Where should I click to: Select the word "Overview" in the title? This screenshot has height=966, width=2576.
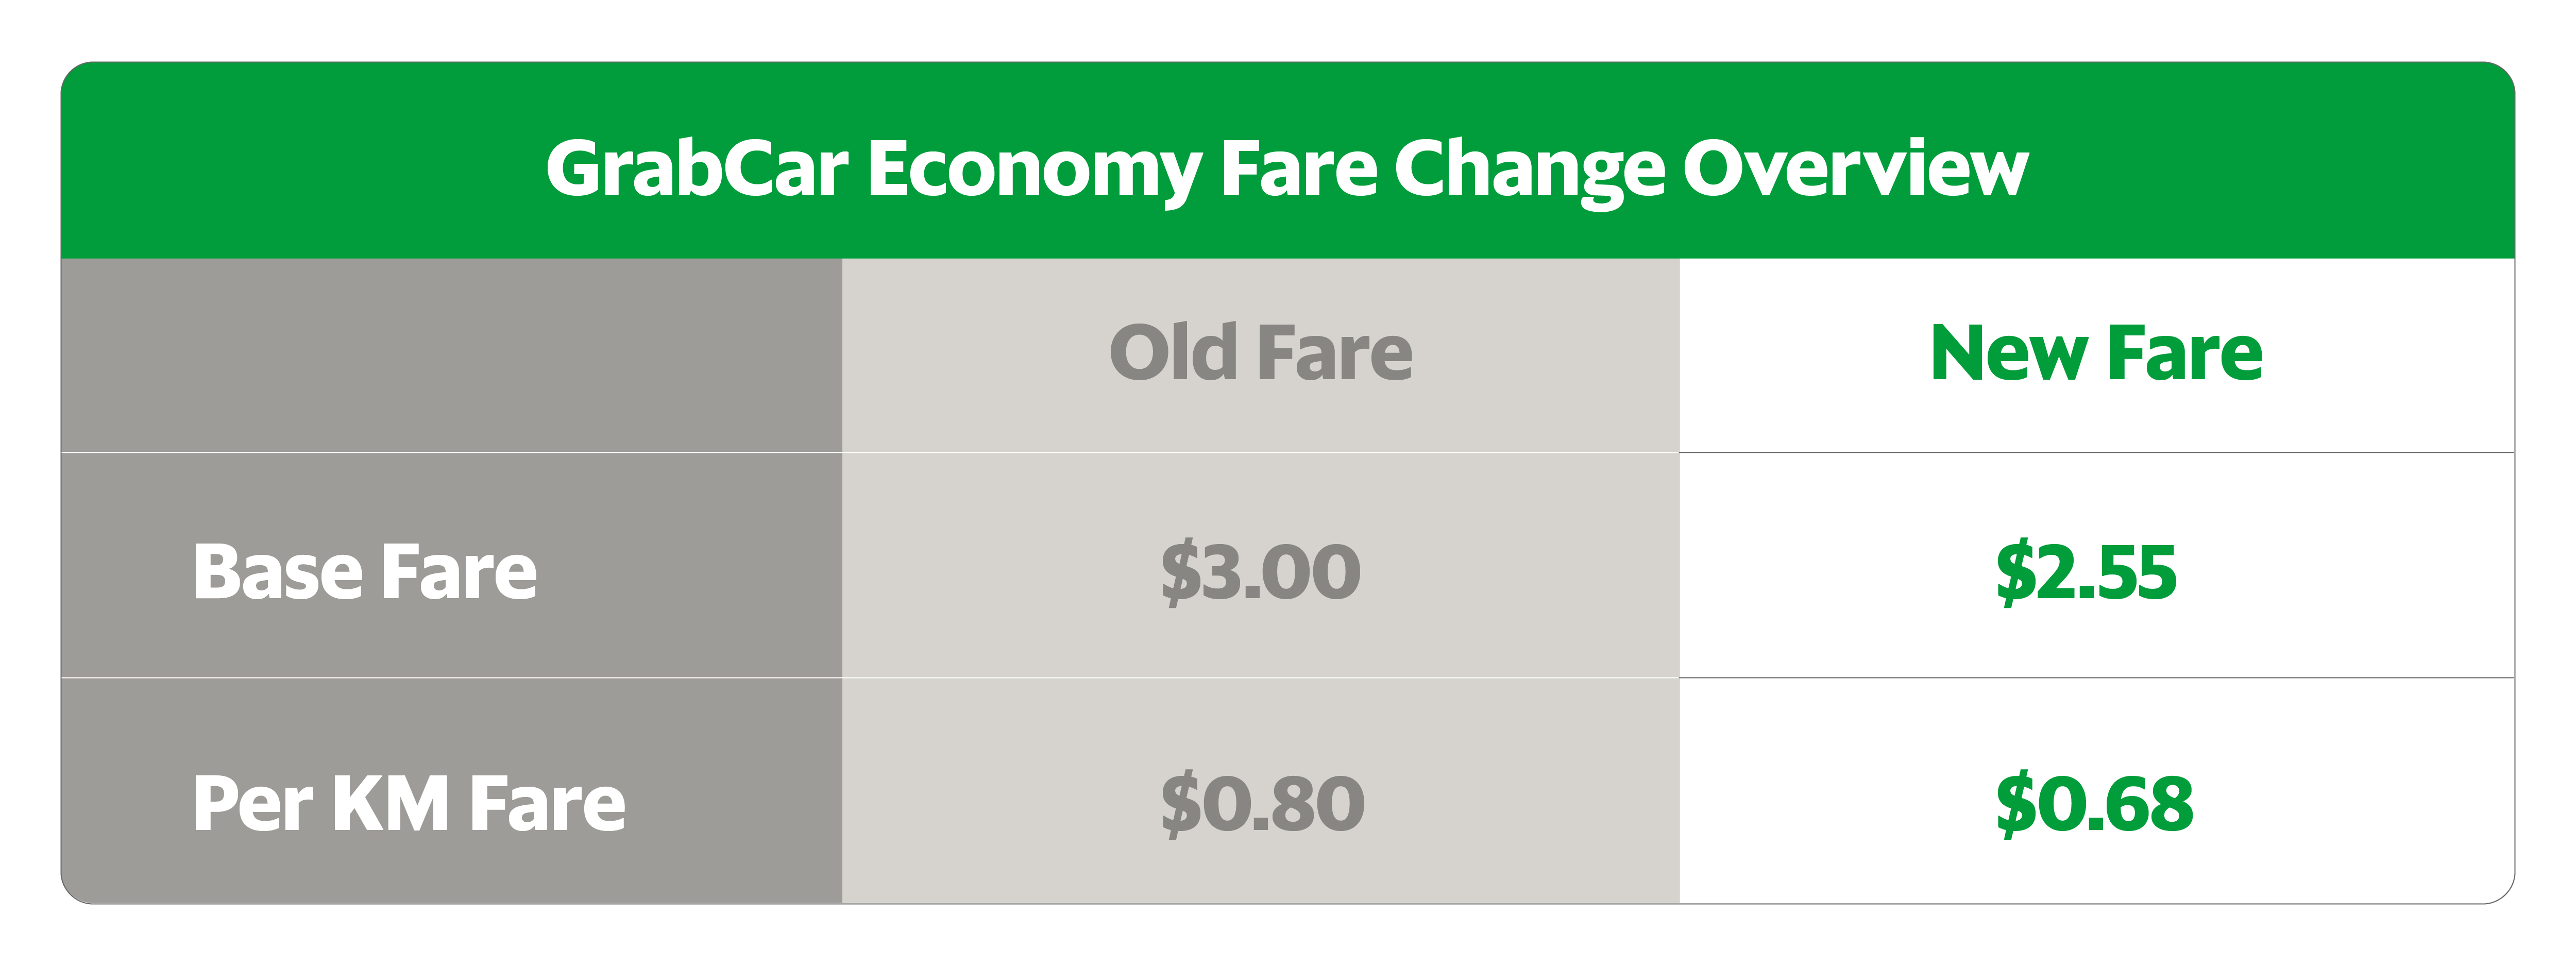[x=1855, y=168]
